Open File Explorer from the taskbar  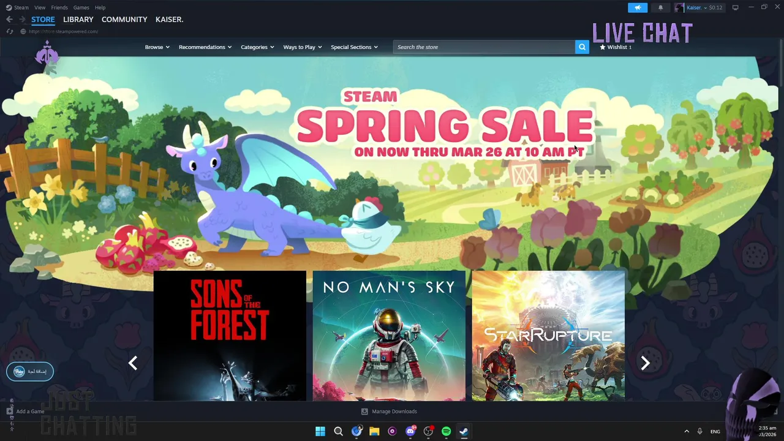tap(374, 431)
